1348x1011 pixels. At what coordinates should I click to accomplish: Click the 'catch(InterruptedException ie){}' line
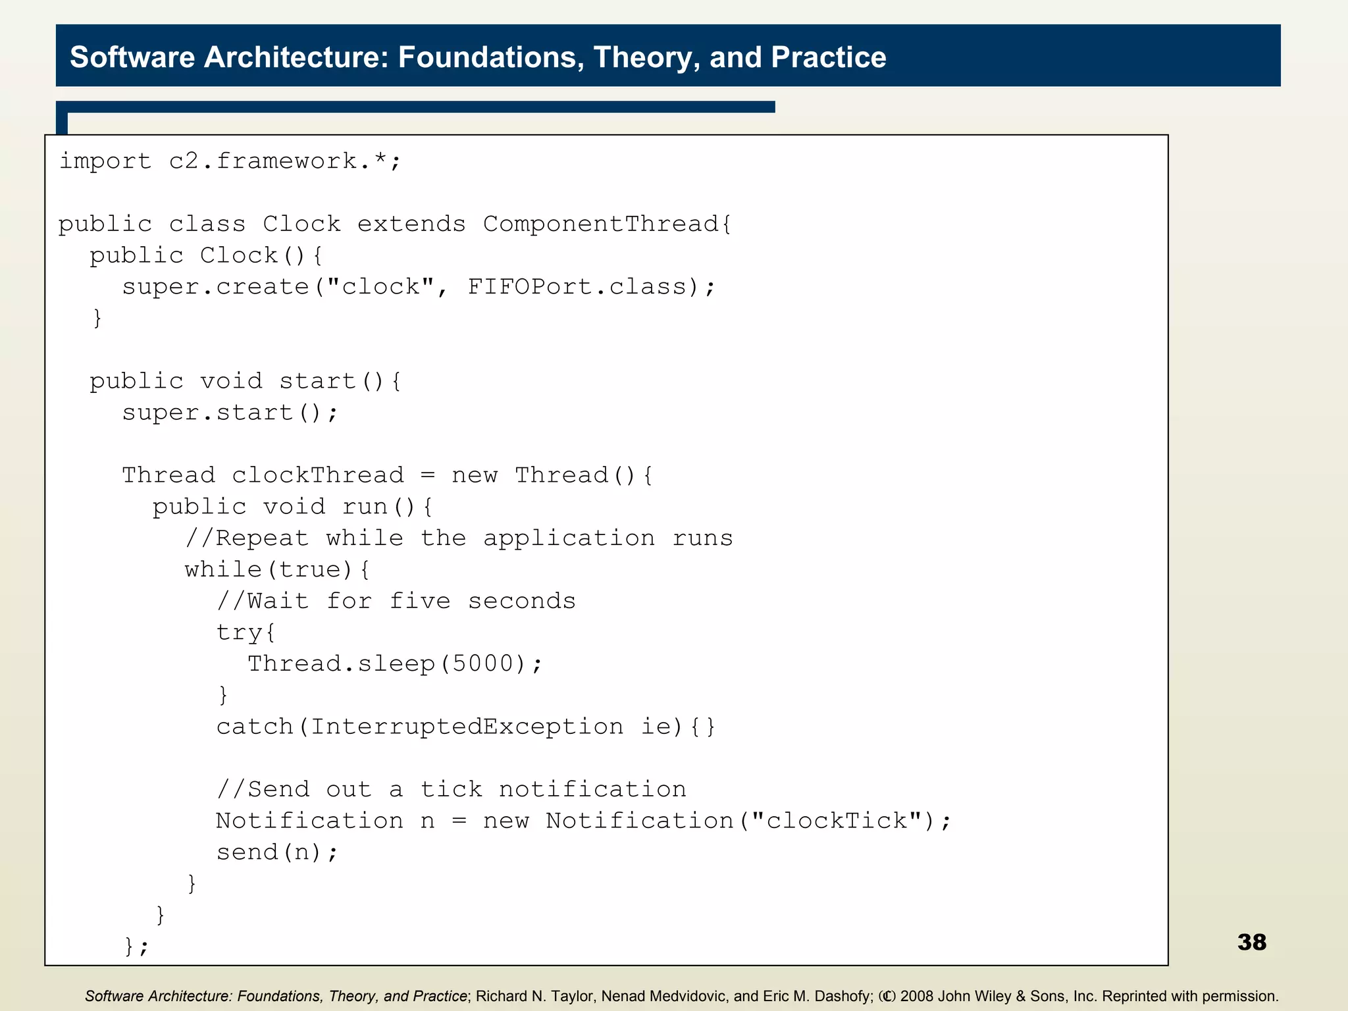pyautogui.click(x=465, y=727)
